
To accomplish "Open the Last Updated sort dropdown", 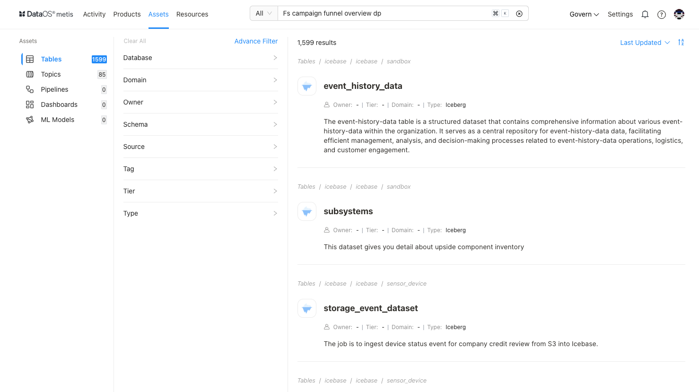I will (x=645, y=43).
